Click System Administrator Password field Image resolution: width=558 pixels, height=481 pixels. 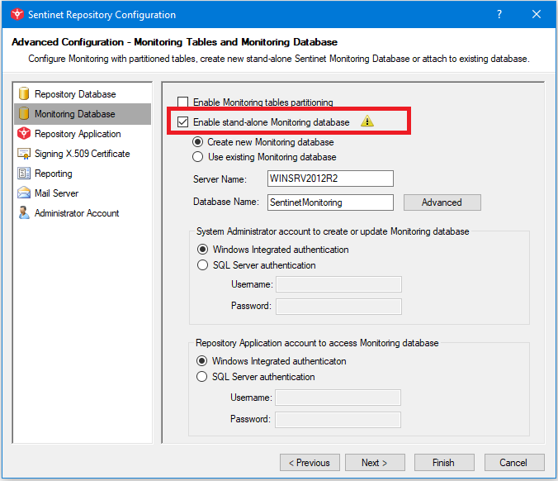[x=338, y=307]
